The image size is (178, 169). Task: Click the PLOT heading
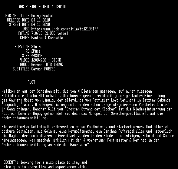tap(32, 82)
